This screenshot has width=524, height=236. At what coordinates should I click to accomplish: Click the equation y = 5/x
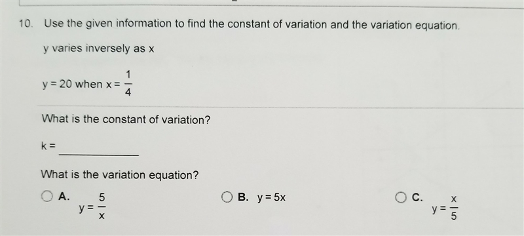92,207
